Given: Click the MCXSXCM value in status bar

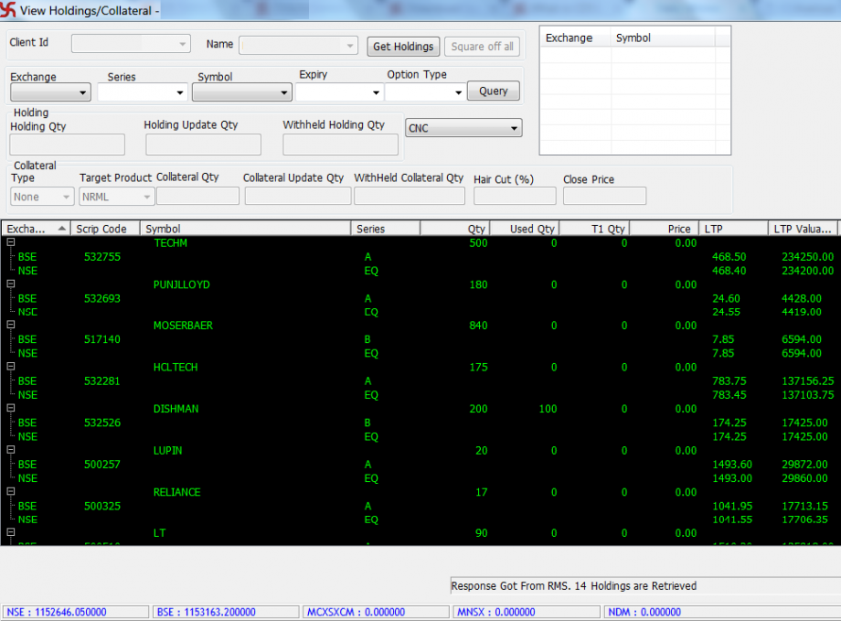Looking at the screenshot, I should [376, 612].
